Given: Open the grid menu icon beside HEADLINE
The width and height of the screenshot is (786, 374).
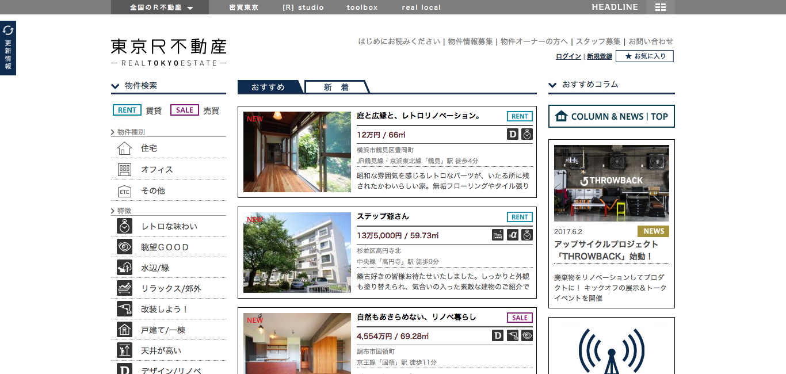Looking at the screenshot, I should [x=661, y=7].
